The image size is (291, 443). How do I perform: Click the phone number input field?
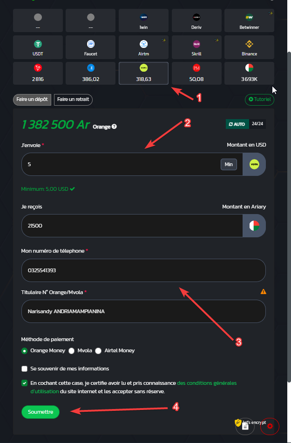coord(143,270)
